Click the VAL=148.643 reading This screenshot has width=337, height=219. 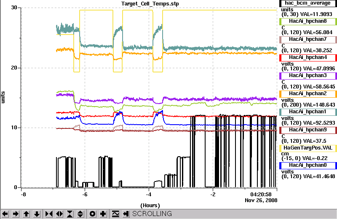(x=318, y=105)
